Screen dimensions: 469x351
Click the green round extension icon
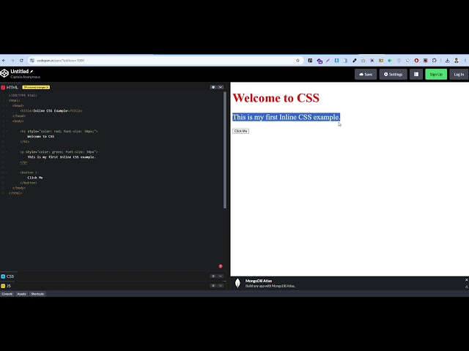click(390, 61)
